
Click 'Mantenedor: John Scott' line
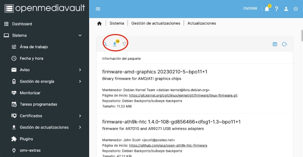[139, 140]
